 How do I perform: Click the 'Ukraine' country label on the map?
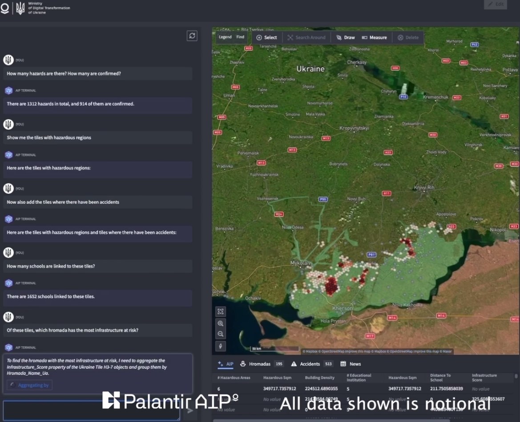click(310, 69)
